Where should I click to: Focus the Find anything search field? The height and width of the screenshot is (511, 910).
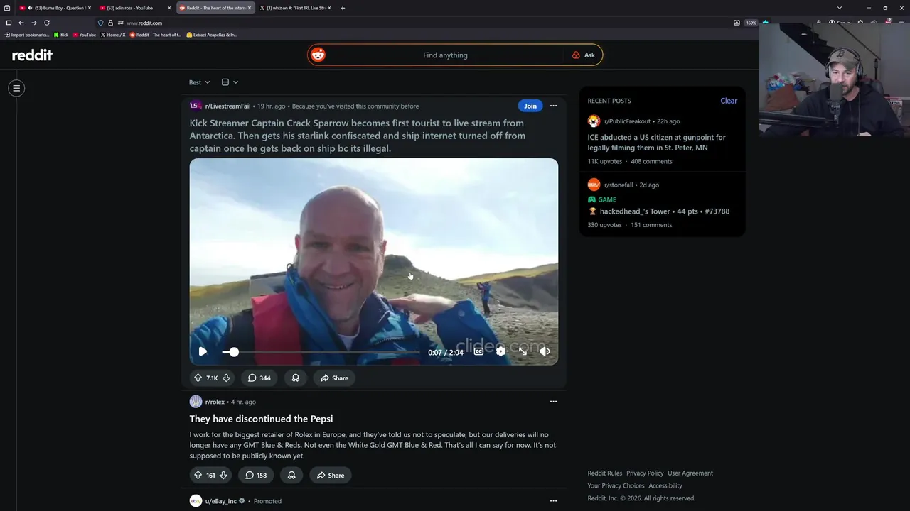pos(445,55)
